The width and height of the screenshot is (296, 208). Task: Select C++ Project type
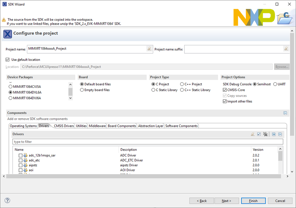pos(182,84)
